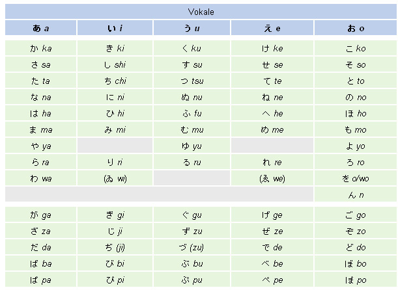Select the ゆ yu cell
The height and width of the screenshot is (290, 398).
click(x=192, y=146)
